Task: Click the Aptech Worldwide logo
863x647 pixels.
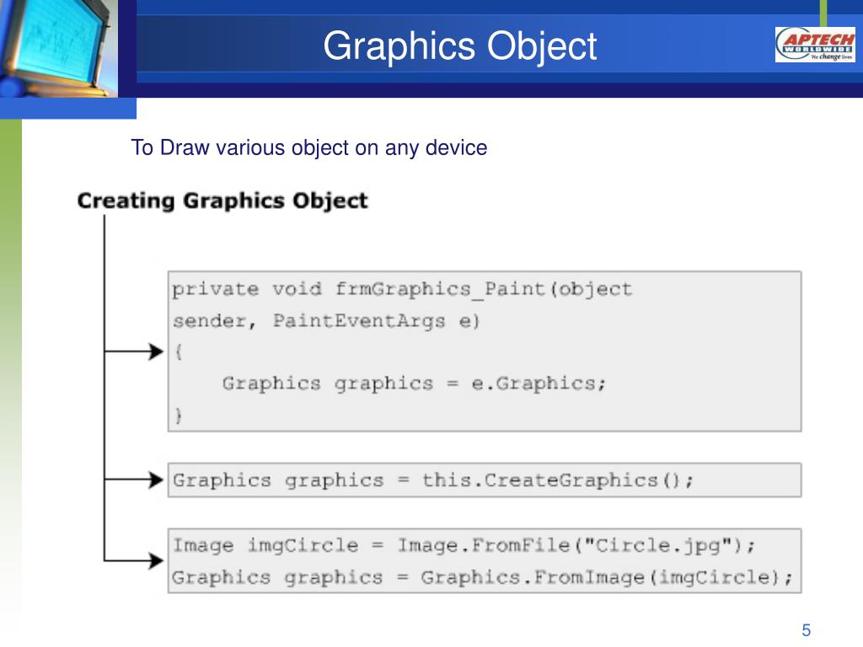Action: coord(815,45)
